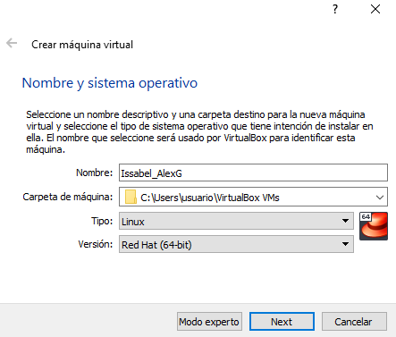
Task: Click the Carpeta de máquina: label
Action: (x=68, y=197)
